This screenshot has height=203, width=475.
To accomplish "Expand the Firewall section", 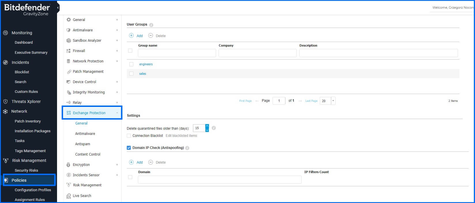I will coord(117,51).
